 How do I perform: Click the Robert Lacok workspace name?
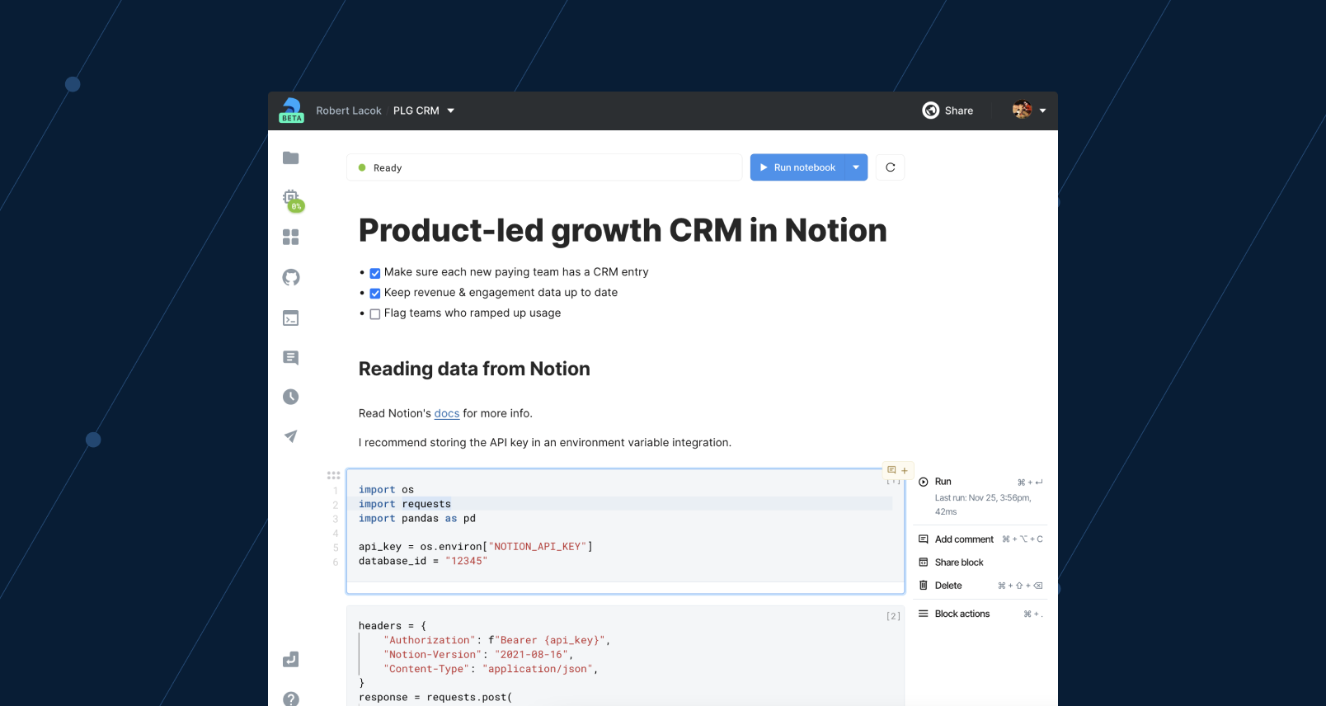pyautogui.click(x=349, y=111)
